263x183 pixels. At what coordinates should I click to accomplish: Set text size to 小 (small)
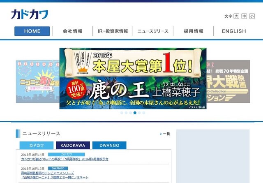[x=251, y=16]
